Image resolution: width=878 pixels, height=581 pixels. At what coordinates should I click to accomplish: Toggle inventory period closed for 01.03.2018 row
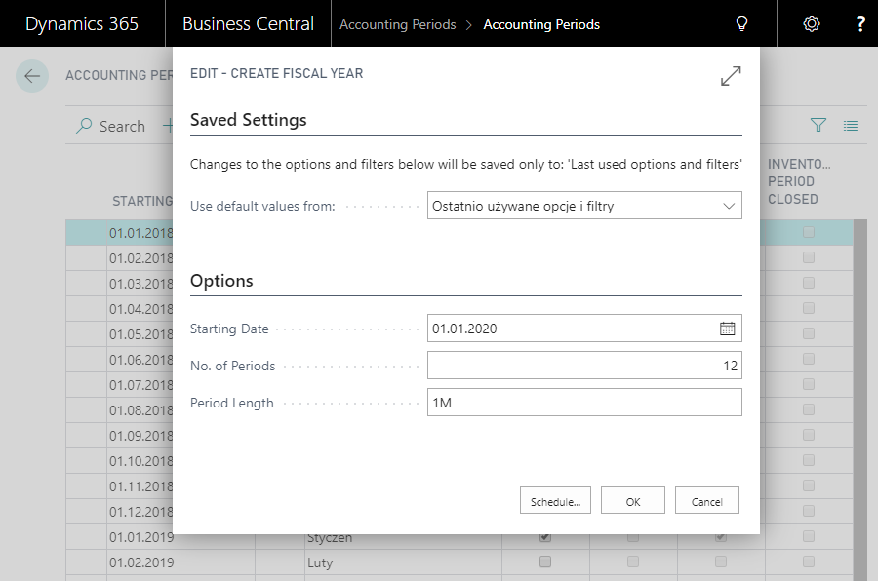point(808,283)
